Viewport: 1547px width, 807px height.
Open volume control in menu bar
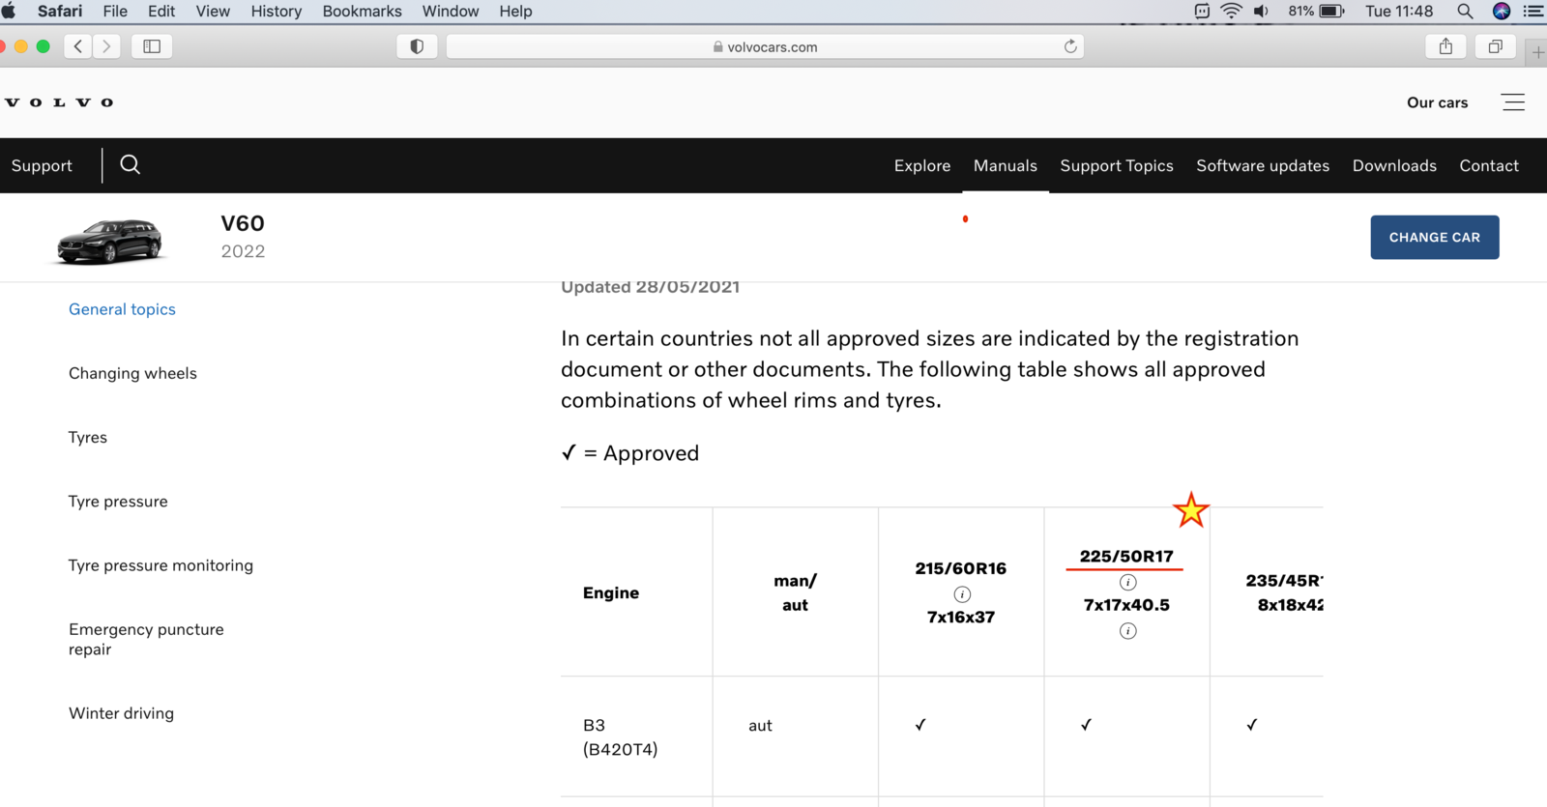(1261, 12)
